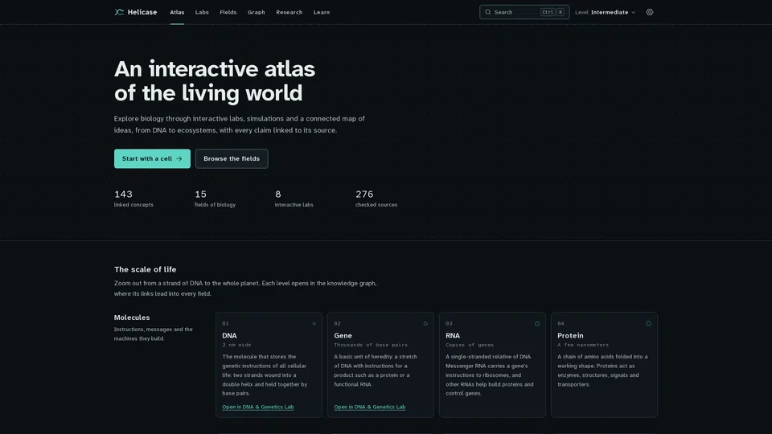Open the DNA card
Viewport: 772px width, 434px height.
(x=269, y=365)
